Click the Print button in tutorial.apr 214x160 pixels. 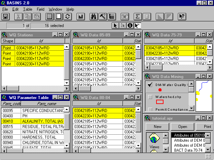204,127
